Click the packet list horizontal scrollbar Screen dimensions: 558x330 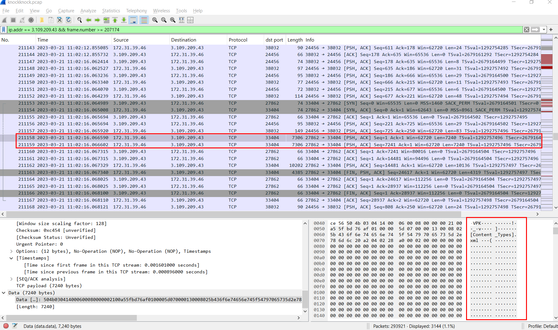click(234, 214)
